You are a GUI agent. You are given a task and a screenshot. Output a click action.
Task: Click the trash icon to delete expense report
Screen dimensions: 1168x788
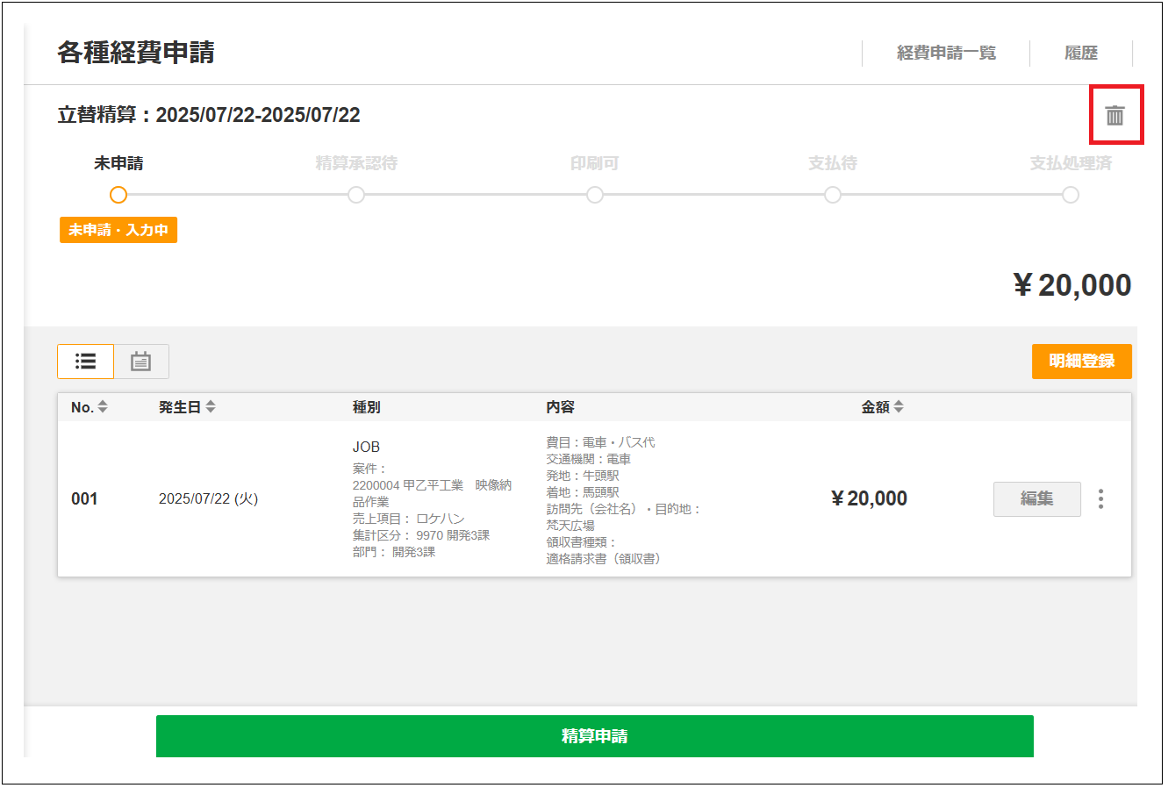tap(1114, 115)
